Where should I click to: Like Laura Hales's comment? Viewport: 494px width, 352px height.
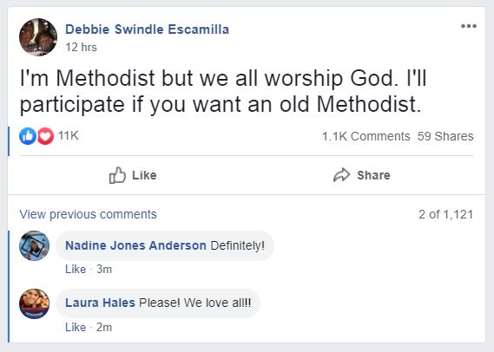pos(76,327)
